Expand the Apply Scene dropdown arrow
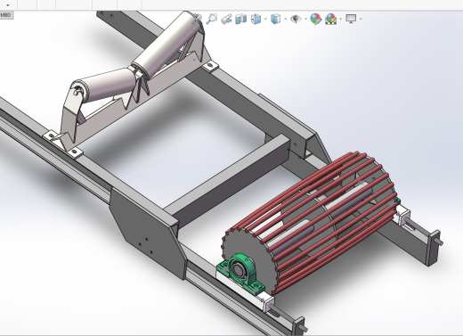 (x=341, y=19)
